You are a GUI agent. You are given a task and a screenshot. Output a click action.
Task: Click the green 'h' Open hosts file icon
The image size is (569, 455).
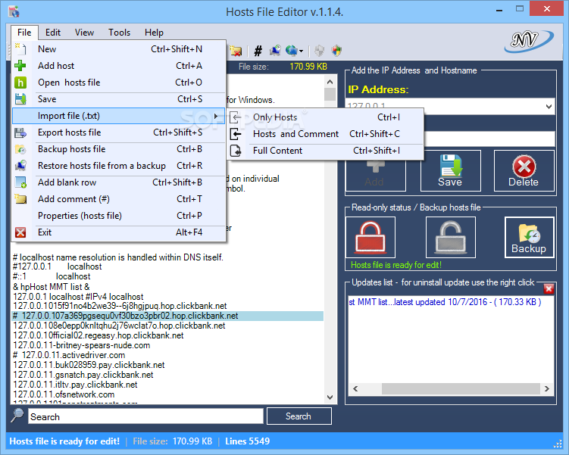[20, 83]
